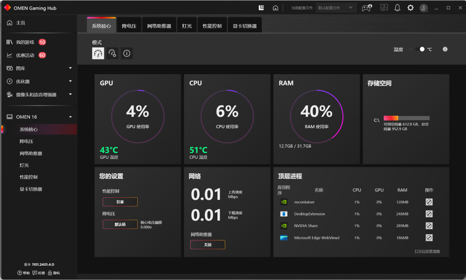Open the speedometer-with-gear mode settings icon

tap(112, 53)
